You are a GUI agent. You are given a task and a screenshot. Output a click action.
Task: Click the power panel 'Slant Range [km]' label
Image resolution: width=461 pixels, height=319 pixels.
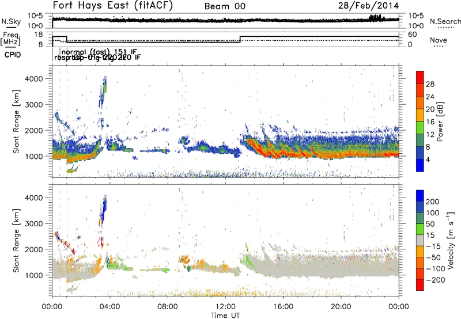16,121
